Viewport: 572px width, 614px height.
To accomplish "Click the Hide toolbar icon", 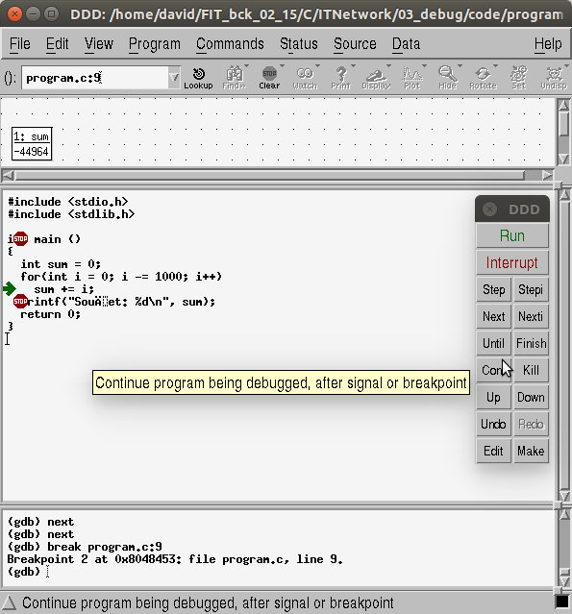I will [x=447, y=78].
